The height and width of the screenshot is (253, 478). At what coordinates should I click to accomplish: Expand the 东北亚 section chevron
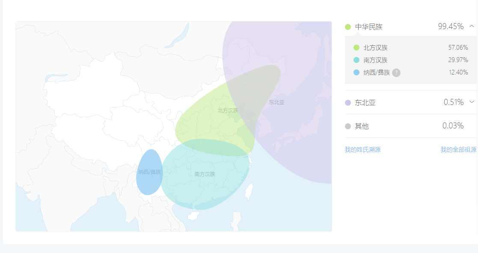point(472,102)
